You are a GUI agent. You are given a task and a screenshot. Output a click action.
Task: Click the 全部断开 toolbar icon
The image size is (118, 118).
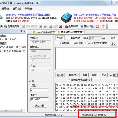pos(66,26)
